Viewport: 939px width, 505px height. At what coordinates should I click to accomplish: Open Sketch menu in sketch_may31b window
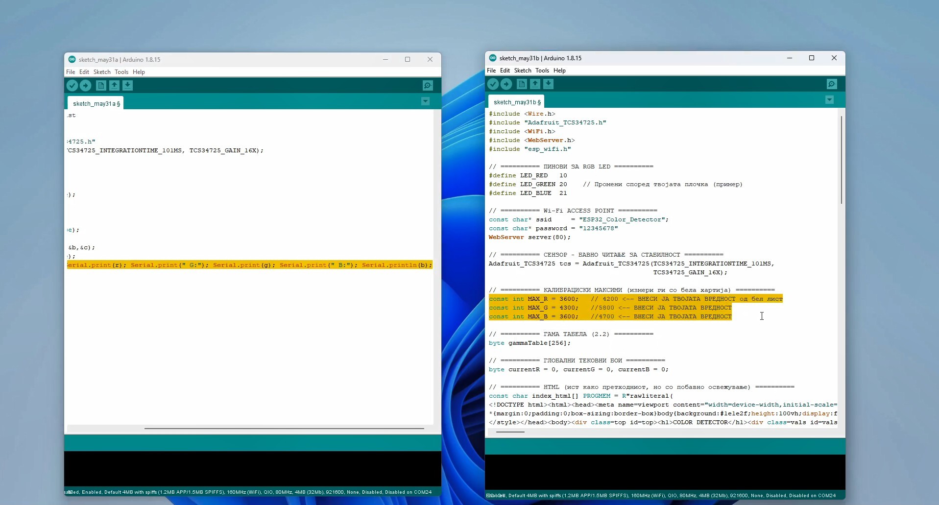point(523,71)
